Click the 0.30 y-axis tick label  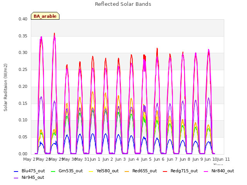click(x=23, y=53)
